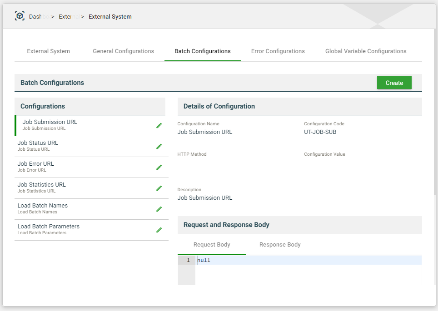
Task: Open the General Configurations tab
Action: (x=123, y=51)
